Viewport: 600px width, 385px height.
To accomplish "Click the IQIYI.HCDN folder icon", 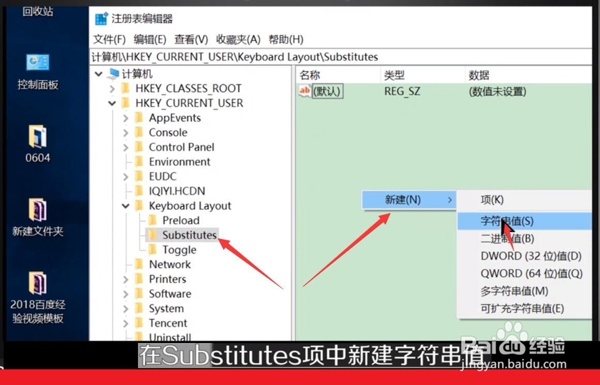I will 139,191.
